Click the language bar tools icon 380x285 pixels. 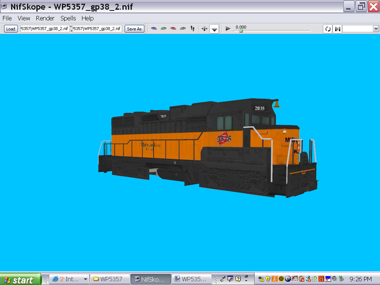(x=230, y=279)
